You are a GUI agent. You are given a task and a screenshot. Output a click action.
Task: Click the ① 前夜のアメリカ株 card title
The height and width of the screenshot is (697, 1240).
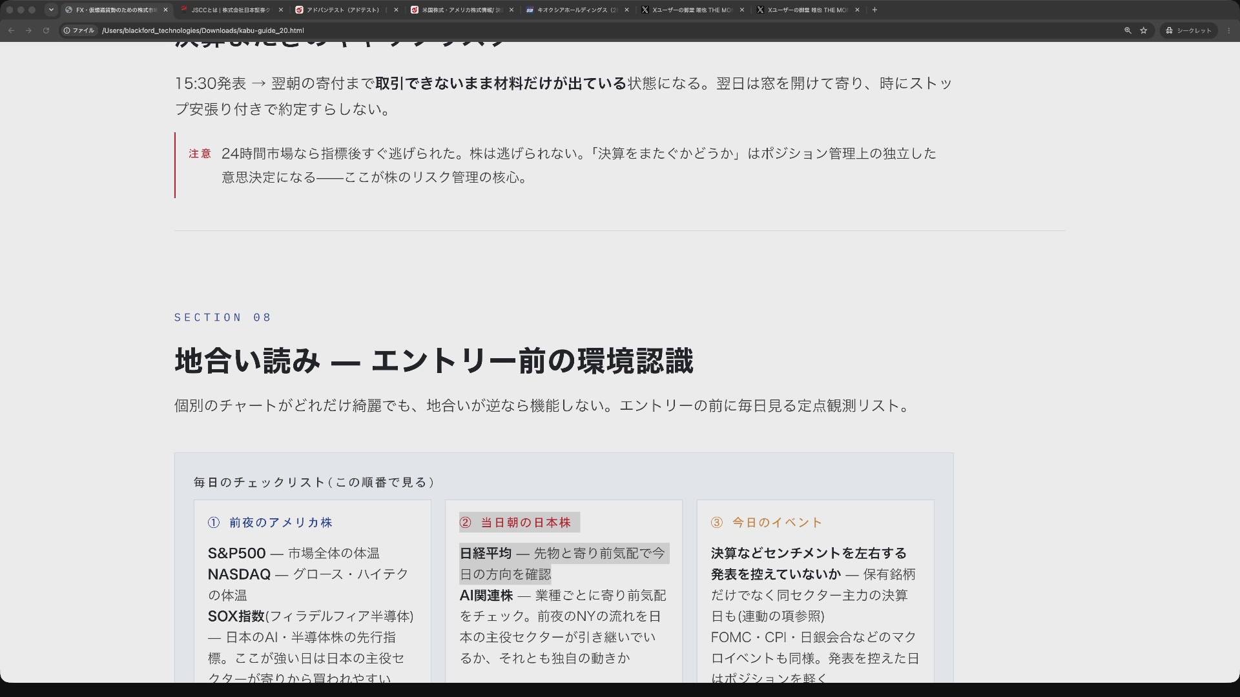(x=270, y=523)
